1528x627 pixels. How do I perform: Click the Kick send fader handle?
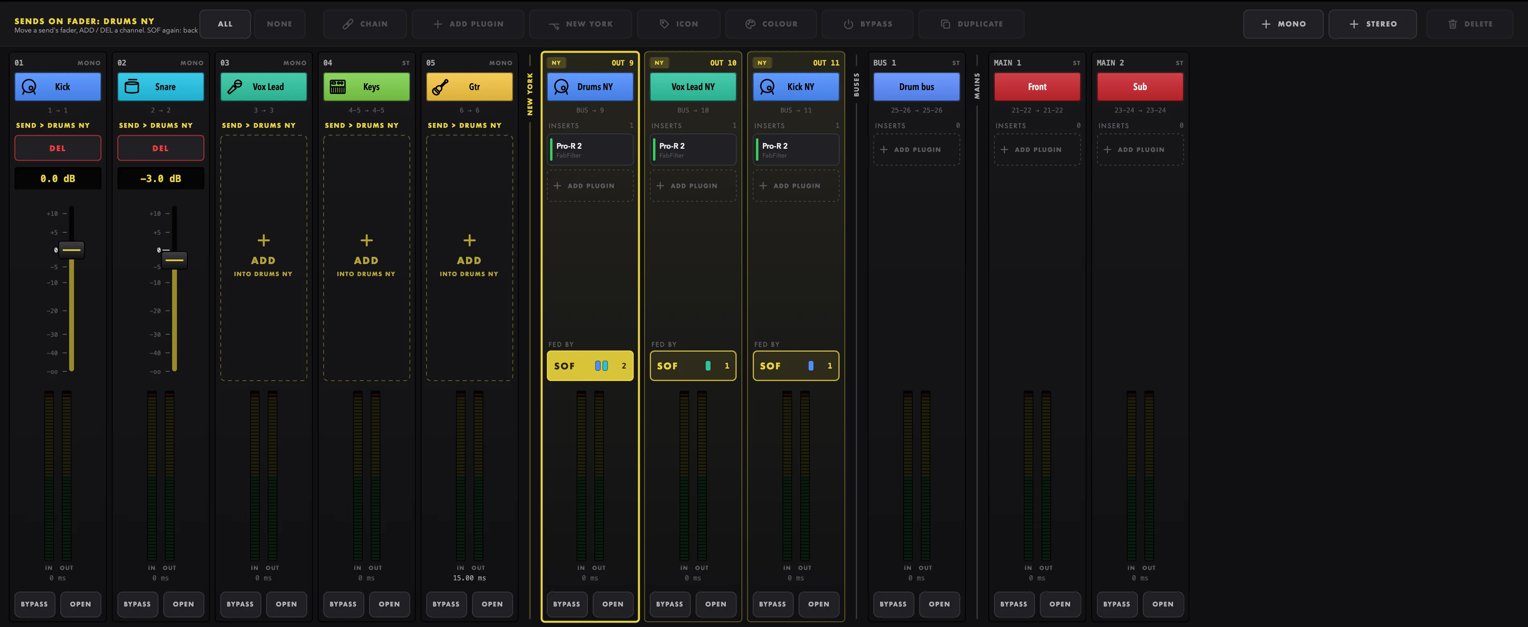[x=71, y=250]
